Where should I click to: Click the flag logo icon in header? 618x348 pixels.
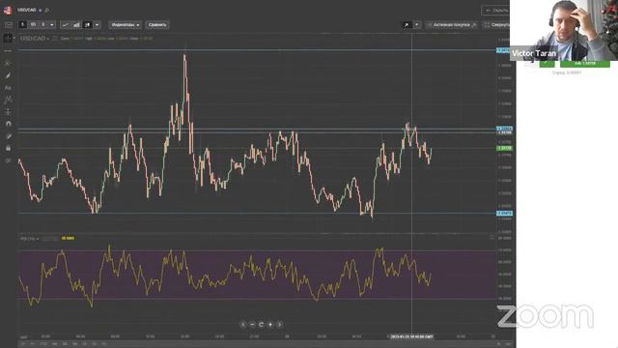click(x=8, y=10)
